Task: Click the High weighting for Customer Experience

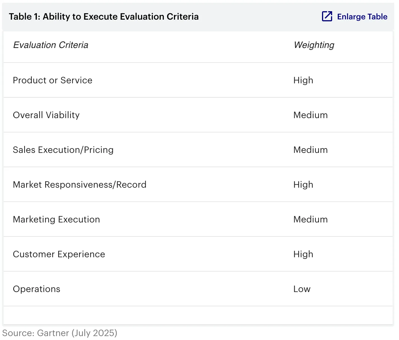Action: 303,254
